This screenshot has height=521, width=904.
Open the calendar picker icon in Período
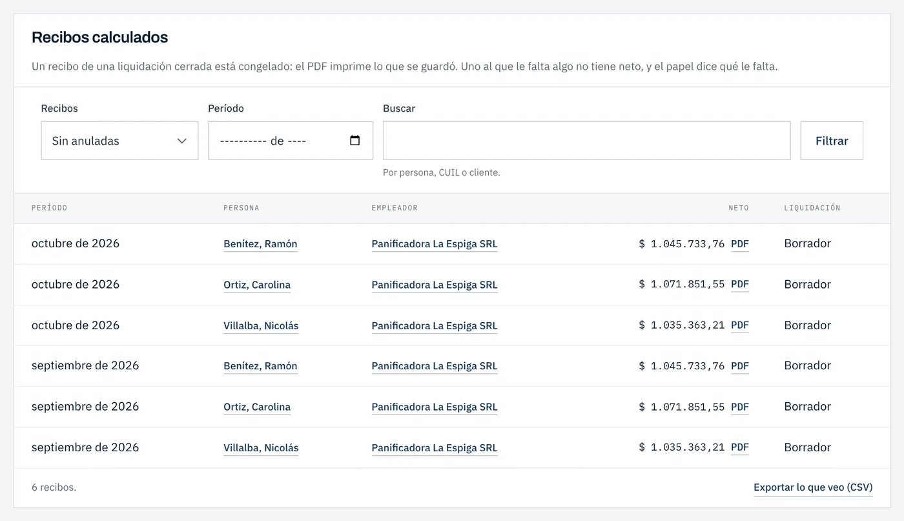354,141
